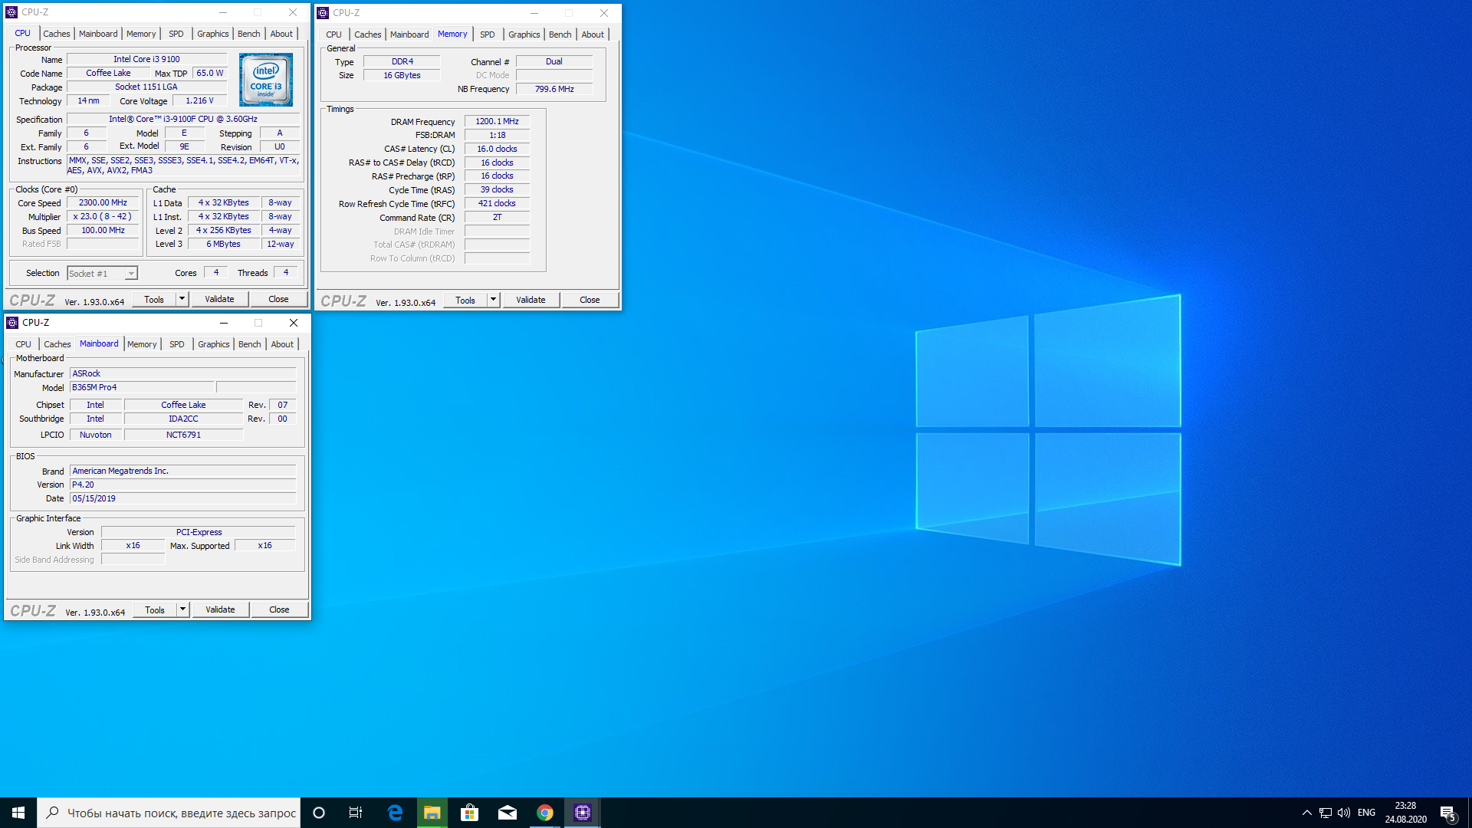Click the taskbar search input box
Screen dimensions: 1472x828
click(x=169, y=813)
